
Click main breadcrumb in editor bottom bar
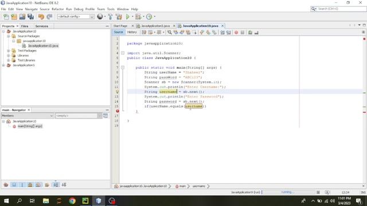(x=182, y=186)
